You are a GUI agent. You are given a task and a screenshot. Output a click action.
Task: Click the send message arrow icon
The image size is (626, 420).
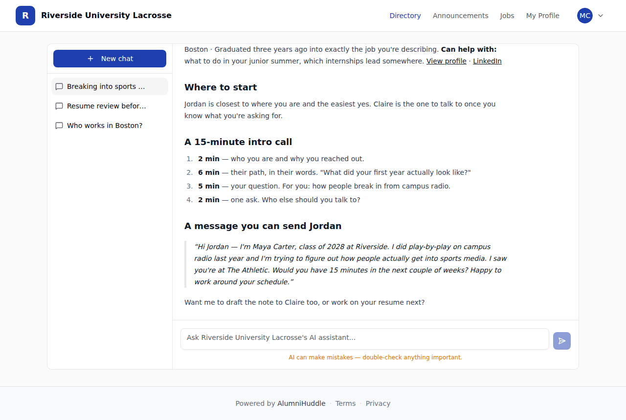point(562,341)
